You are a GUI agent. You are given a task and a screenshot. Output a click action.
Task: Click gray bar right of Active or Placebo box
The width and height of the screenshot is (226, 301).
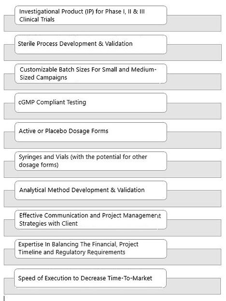[194, 140]
